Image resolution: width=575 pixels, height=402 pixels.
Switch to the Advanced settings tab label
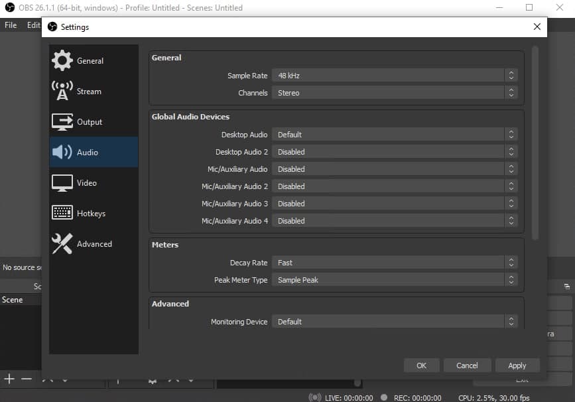(95, 244)
